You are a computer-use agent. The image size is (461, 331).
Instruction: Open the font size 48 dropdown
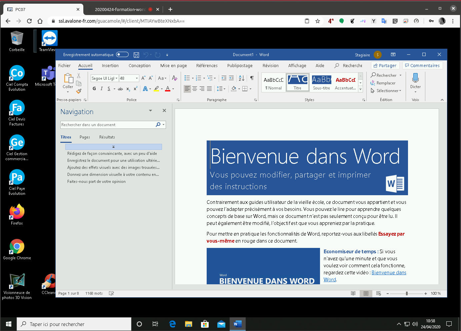coord(137,78)
